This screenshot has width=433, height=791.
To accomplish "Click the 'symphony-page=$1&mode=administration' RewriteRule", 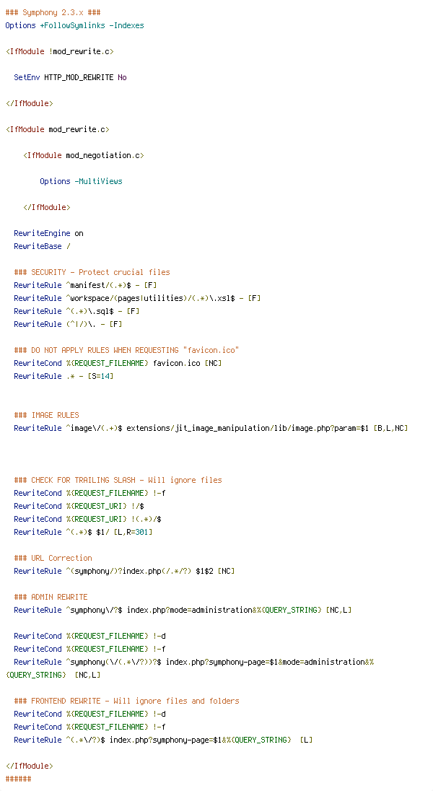I will [x=194, y=663].
